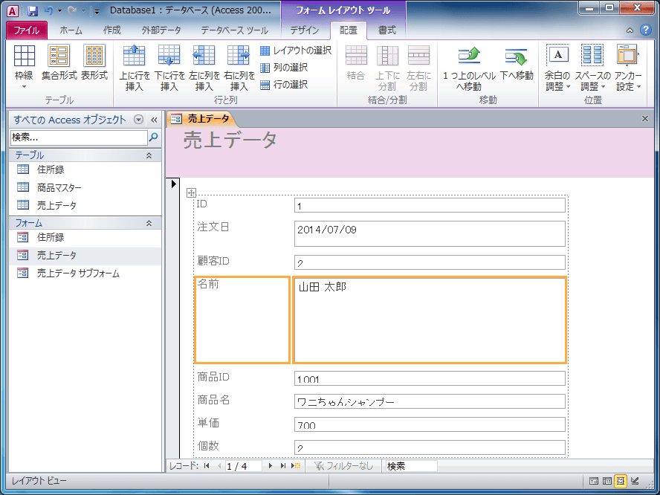This screenshot has width=660, height=495.
Task: Switch to the 書式 ribbon tab
Action: coord(386,30)
